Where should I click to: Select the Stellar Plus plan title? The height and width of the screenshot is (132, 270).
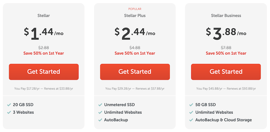[135, 16]
